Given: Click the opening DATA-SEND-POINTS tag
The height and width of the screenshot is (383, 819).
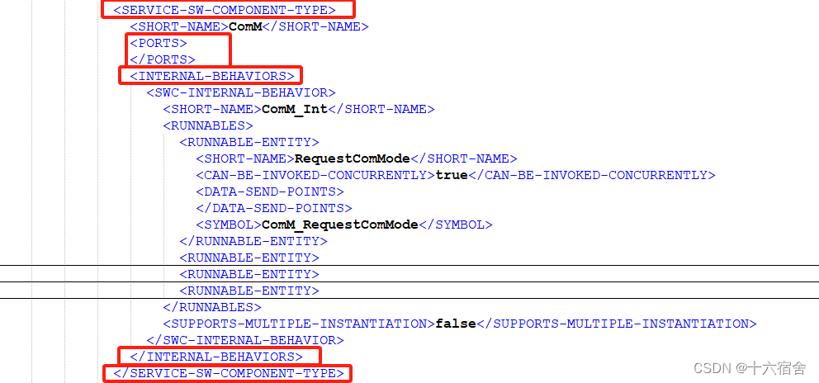Looking at the screenshot, I should click(x=270, y=191).
